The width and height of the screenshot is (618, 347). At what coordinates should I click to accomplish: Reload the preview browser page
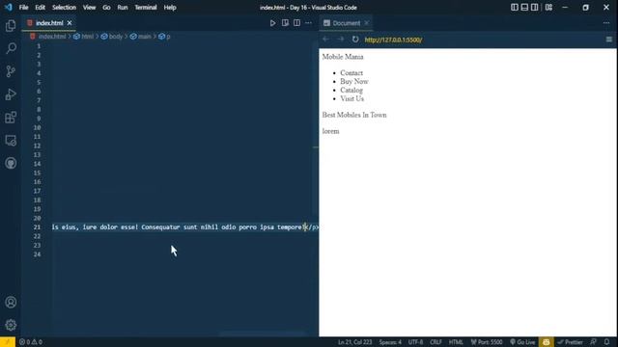(355, 40)
